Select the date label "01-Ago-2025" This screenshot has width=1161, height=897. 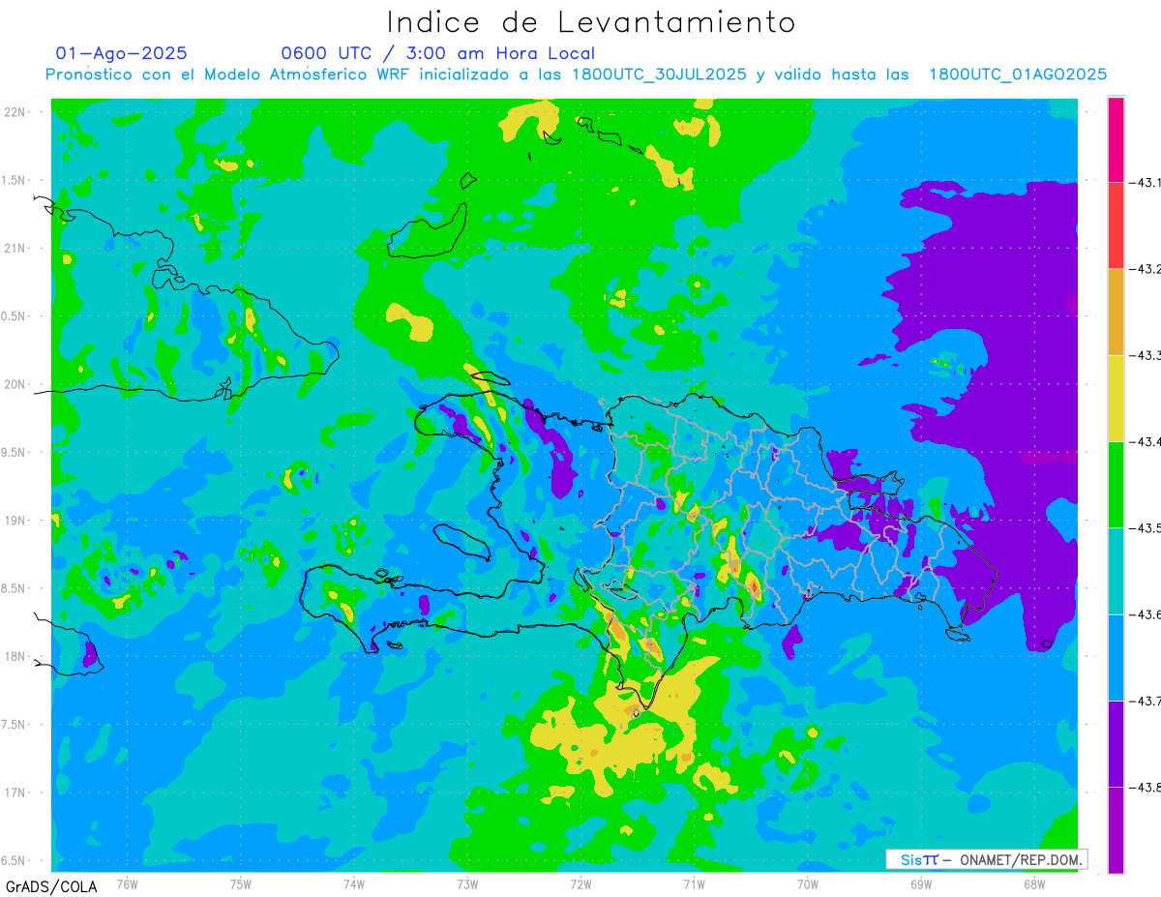click(121, 53)
